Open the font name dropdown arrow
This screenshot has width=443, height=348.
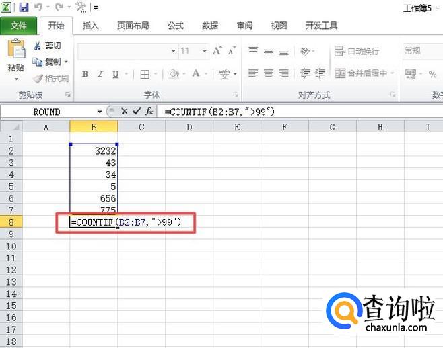[x=174, y=51]
